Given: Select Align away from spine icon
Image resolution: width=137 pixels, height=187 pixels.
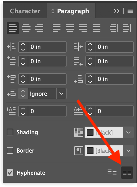Looking at the screenshot, I should (127, 28).
